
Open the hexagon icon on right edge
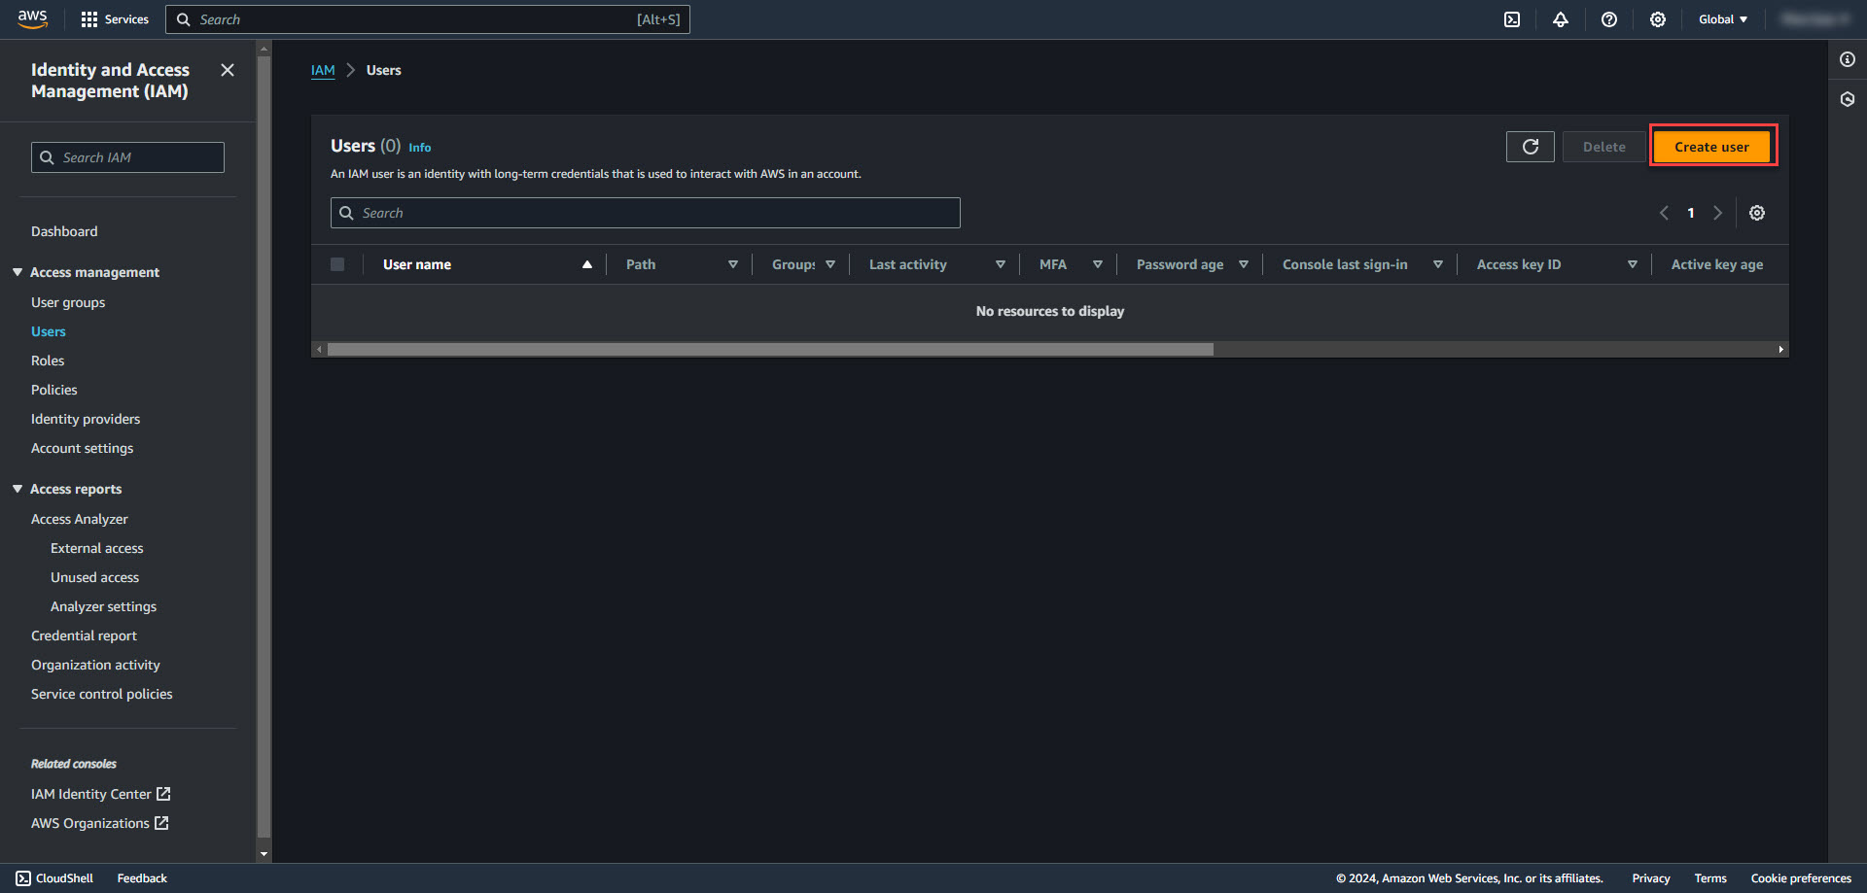(x=1848, y=99)
